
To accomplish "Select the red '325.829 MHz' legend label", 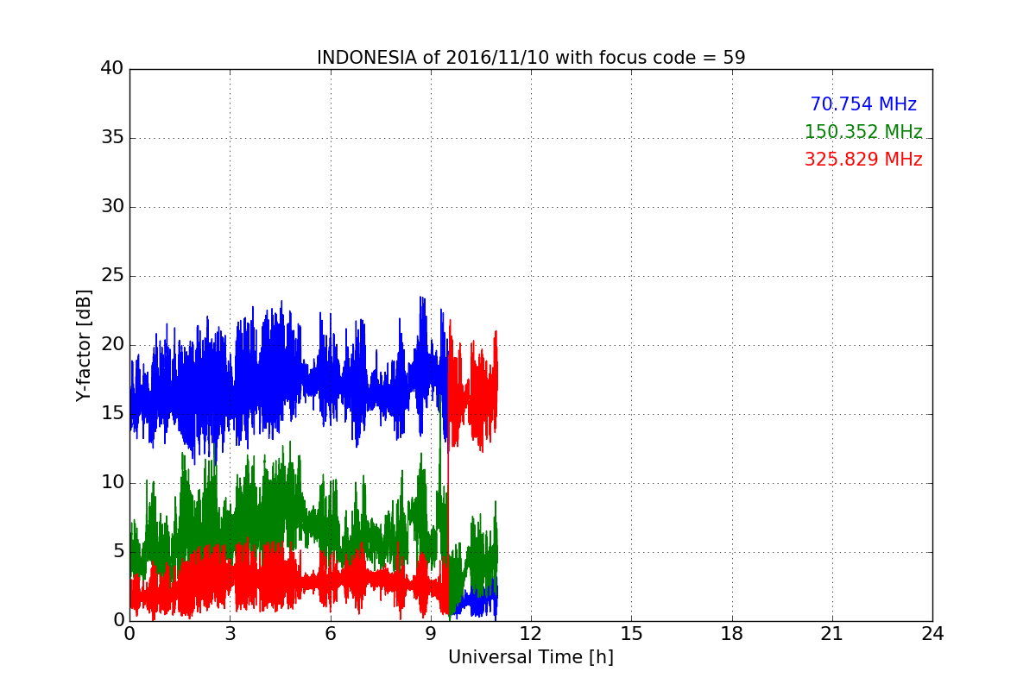I will click(863, 160).
